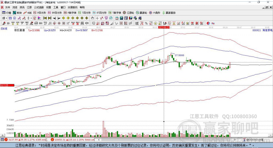Screen dimensions: 273x148
Task: Toggle the 权 price adjustment button
Action: 35,18
